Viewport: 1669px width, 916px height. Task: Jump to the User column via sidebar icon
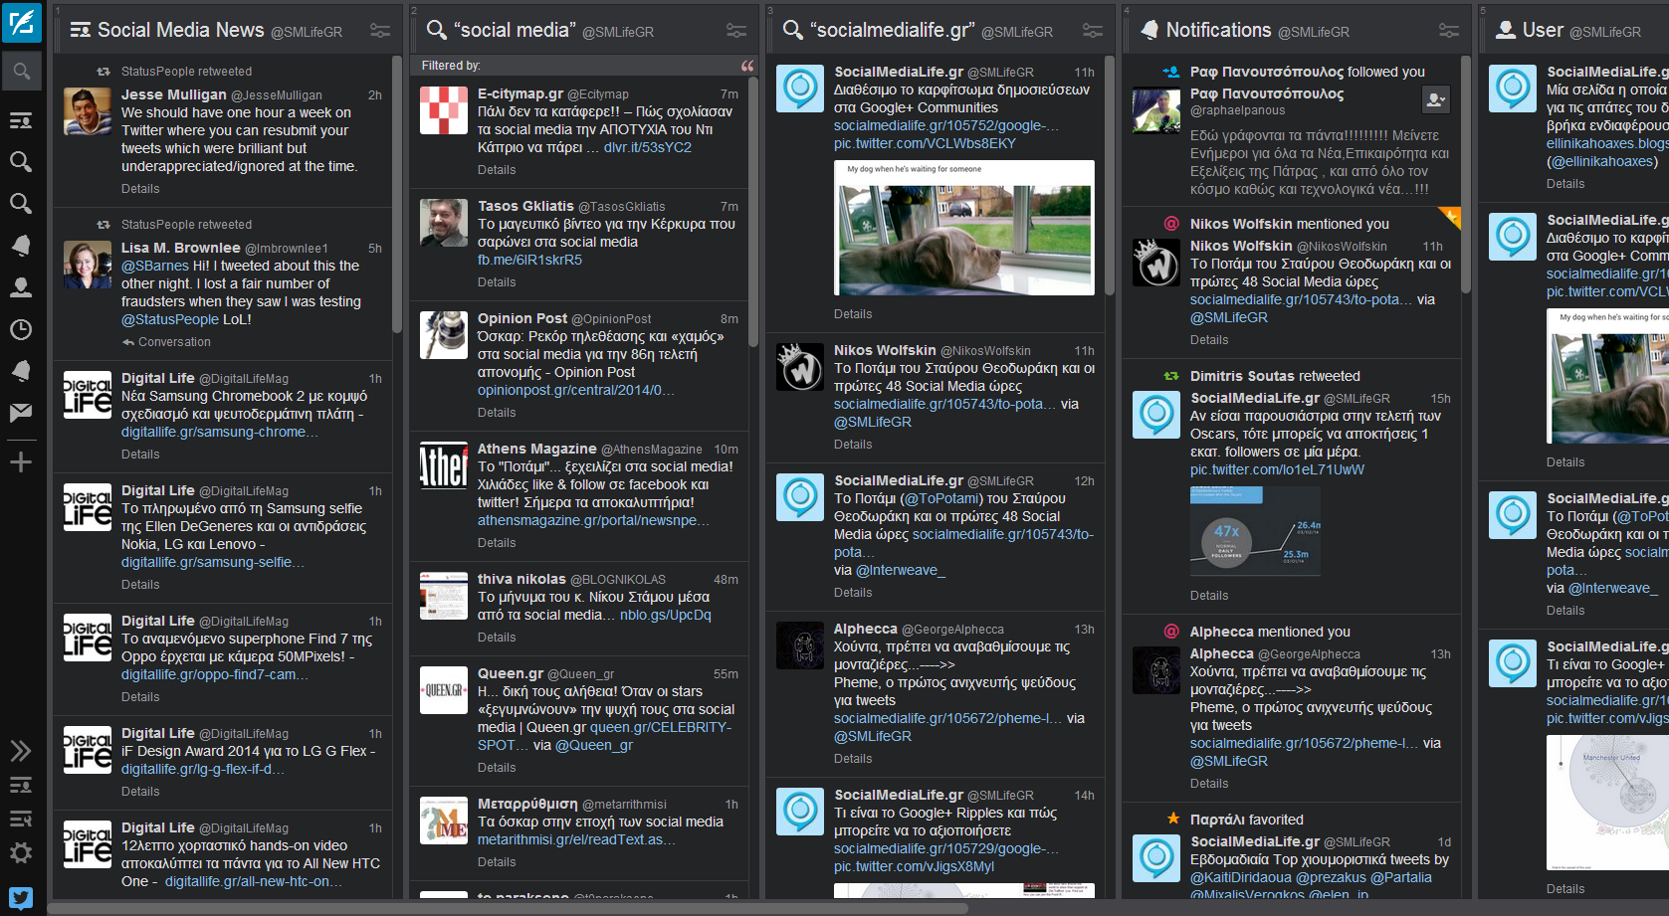pos(21,287)
